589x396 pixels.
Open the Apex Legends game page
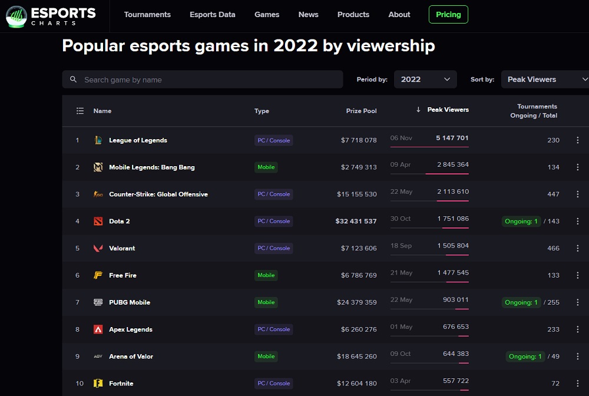point(131,329)
